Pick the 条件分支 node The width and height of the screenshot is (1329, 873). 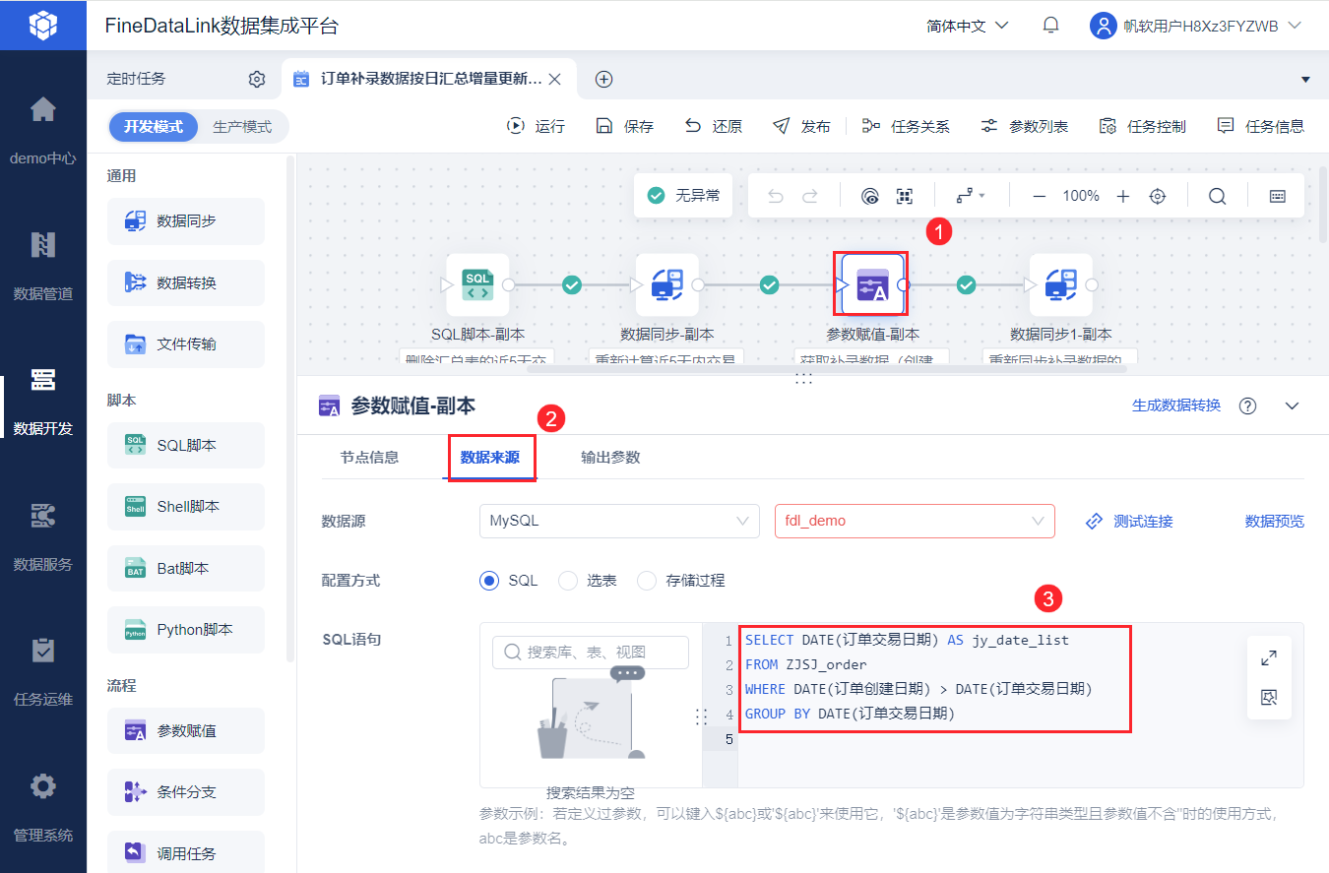(186, 792)
